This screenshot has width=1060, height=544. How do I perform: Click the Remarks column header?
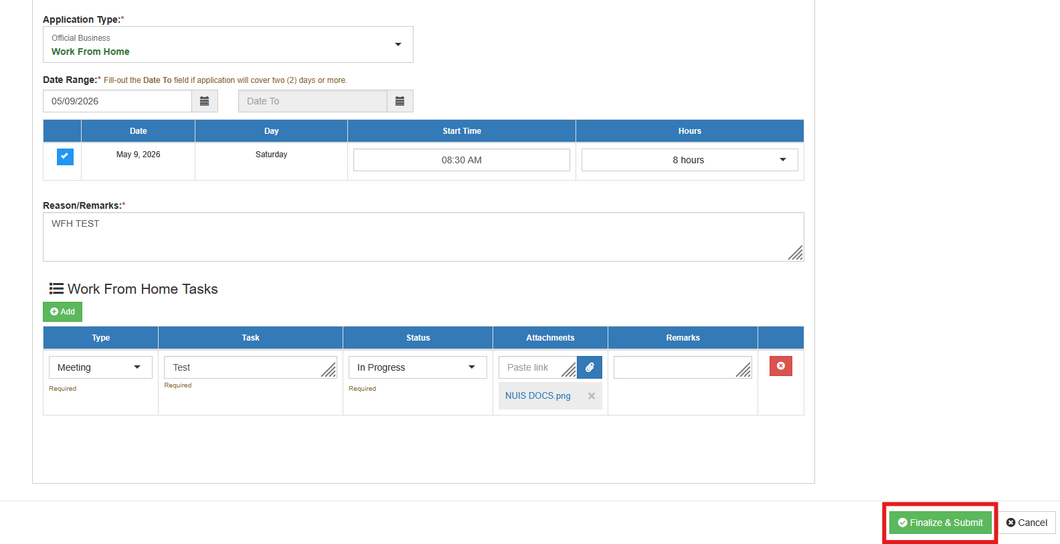[683, 338]
